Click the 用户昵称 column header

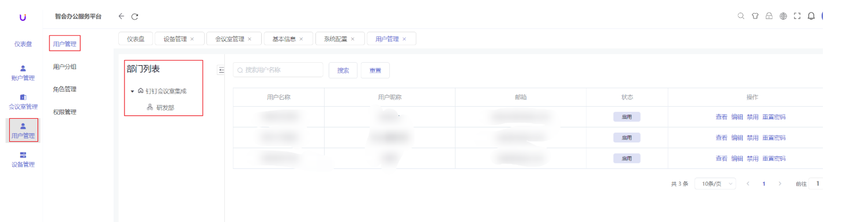390,97
